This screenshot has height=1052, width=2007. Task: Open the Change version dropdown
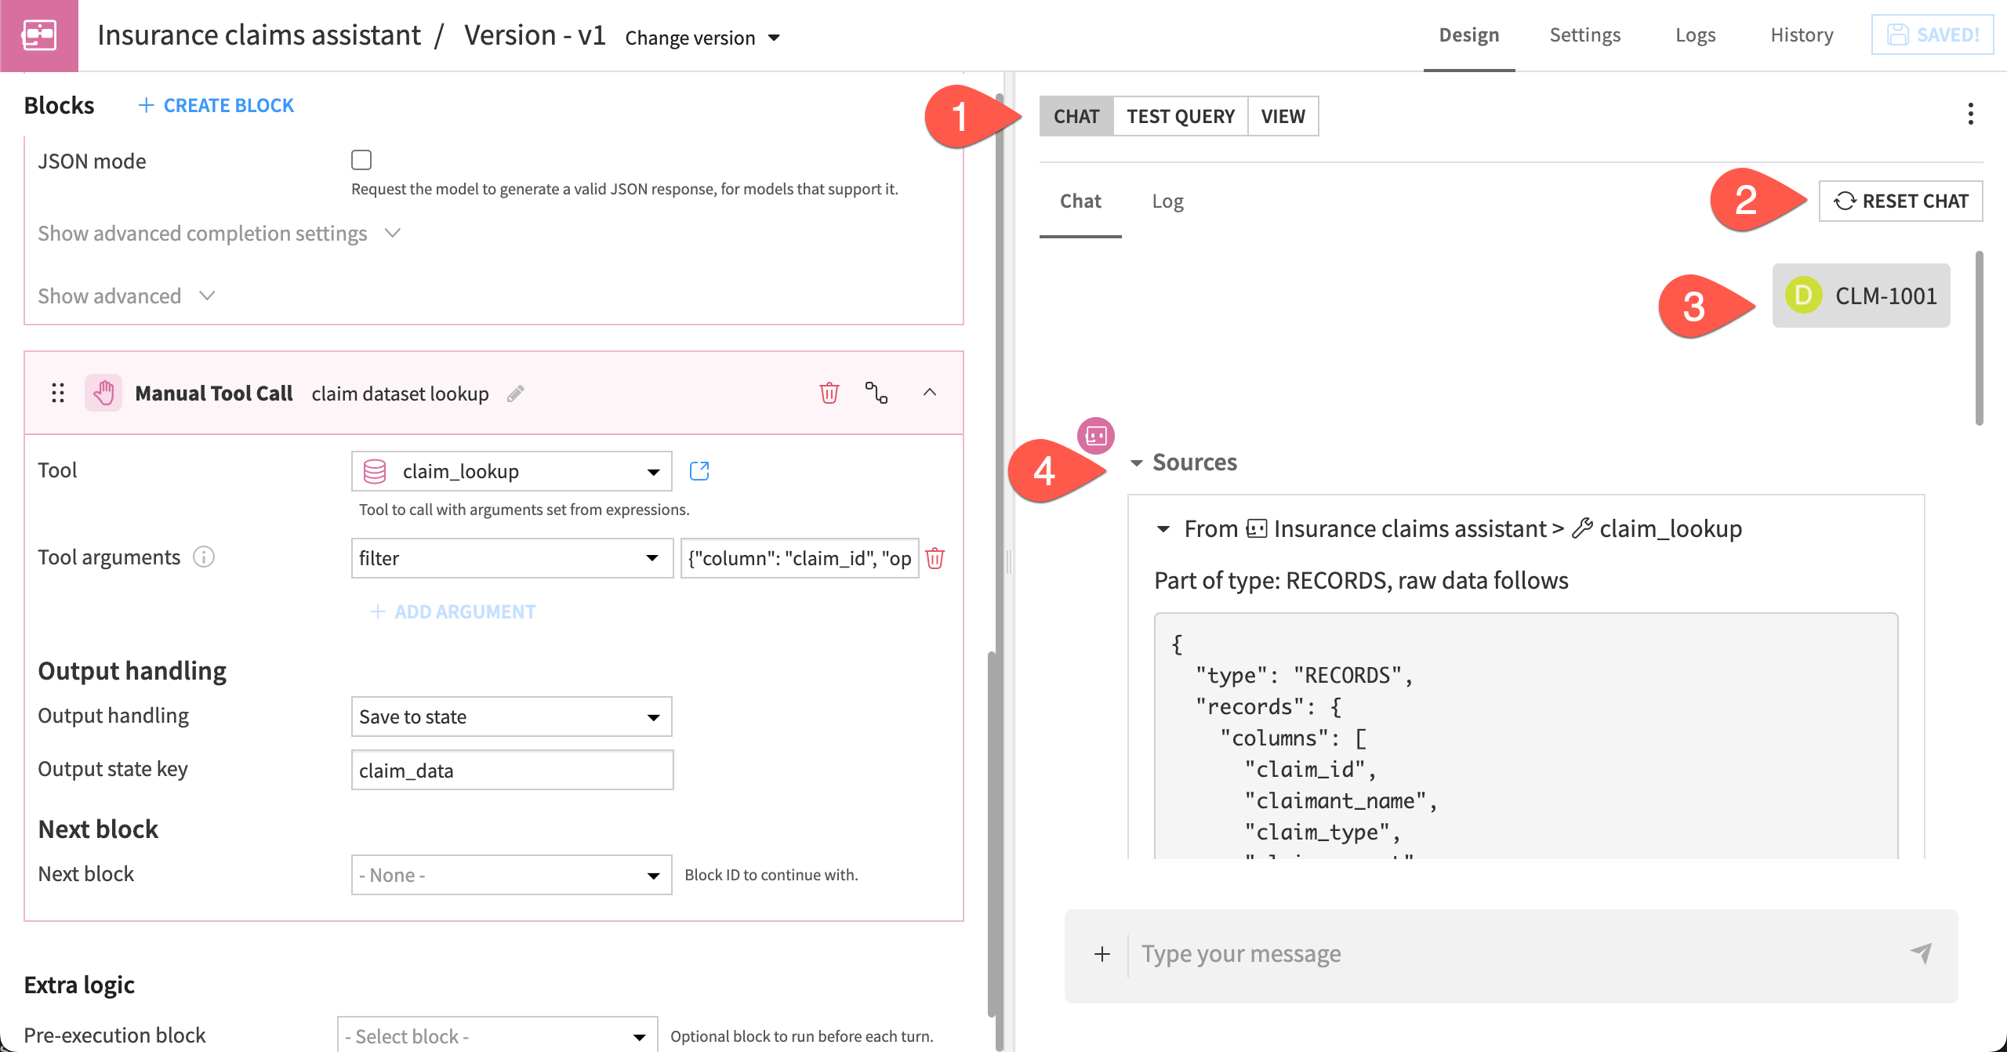702,38
